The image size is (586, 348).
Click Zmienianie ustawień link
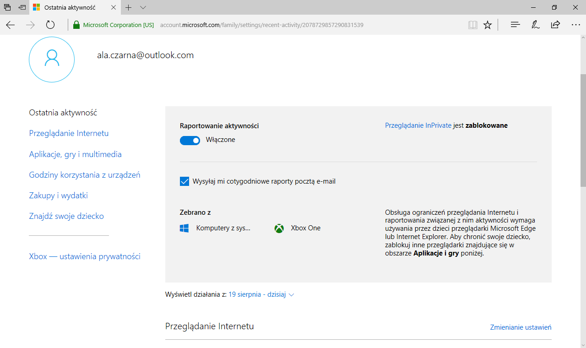point(521,327)
